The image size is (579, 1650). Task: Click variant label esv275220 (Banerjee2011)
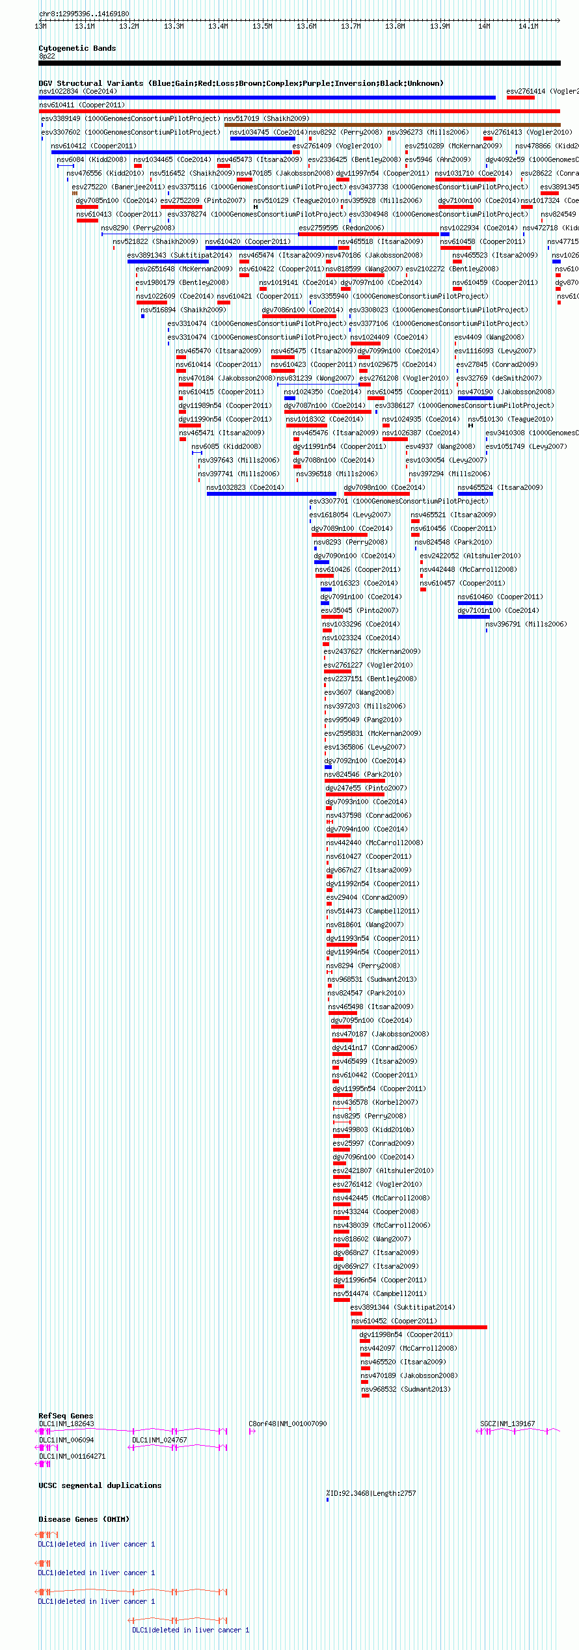[x=118, y=187]
